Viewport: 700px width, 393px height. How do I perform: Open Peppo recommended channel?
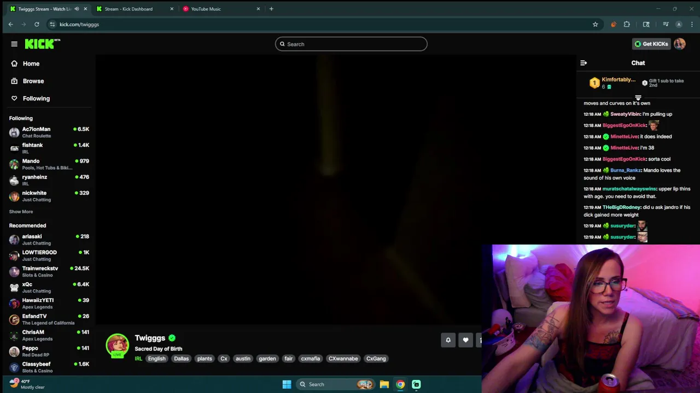point(49,351)
